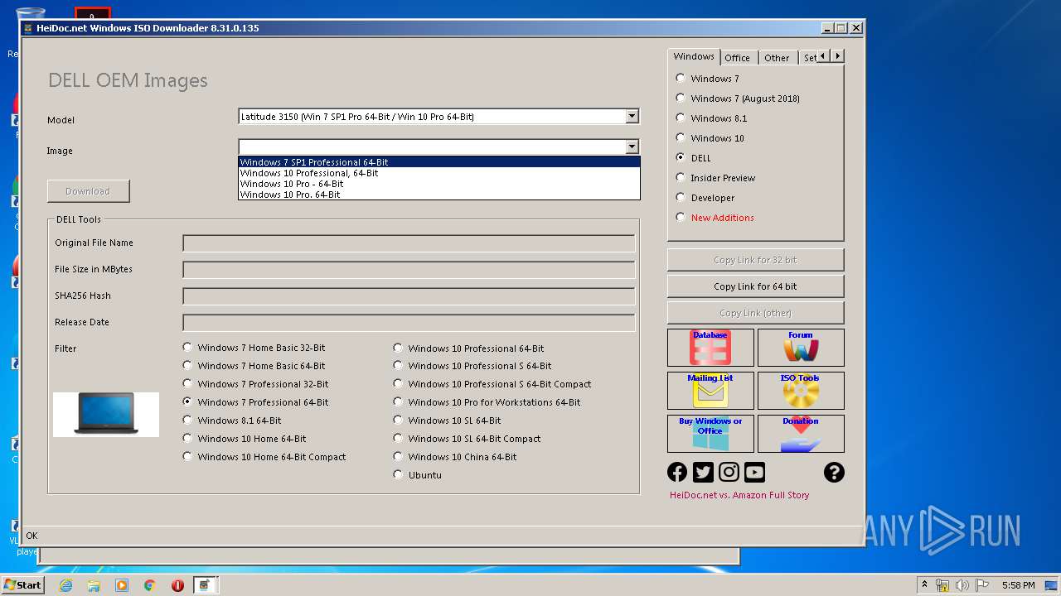1061x596 pixels.
Task: Switch to the Other tab
Action: [x=777, y=58]
